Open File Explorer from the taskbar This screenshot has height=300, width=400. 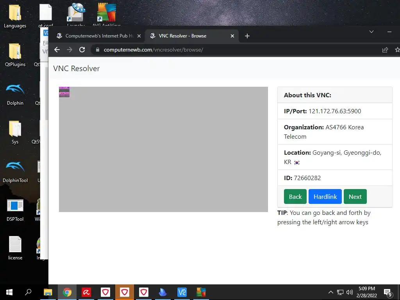pyautogui.click(x=48, y=292)
